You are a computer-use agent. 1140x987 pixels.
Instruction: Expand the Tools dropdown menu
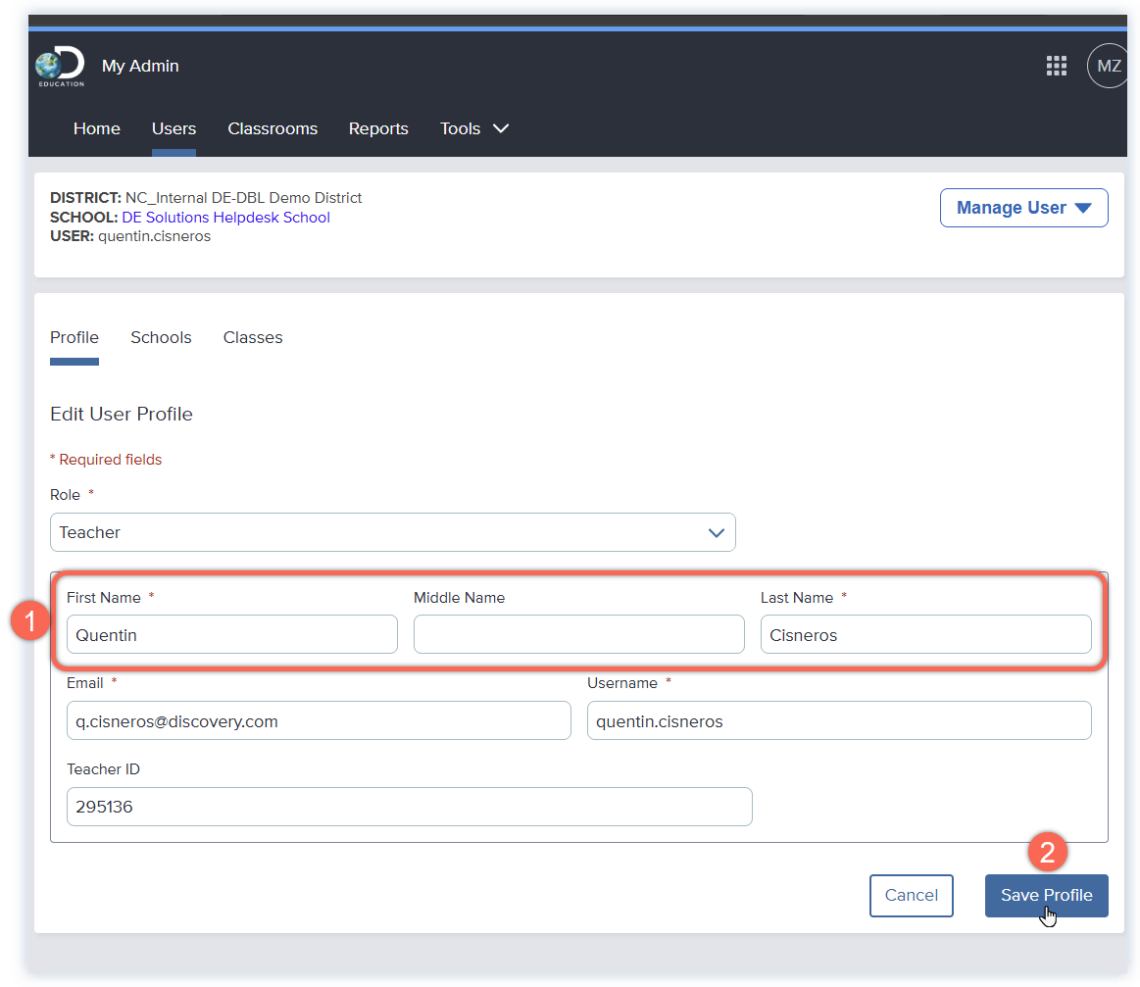tap(474, 128)
